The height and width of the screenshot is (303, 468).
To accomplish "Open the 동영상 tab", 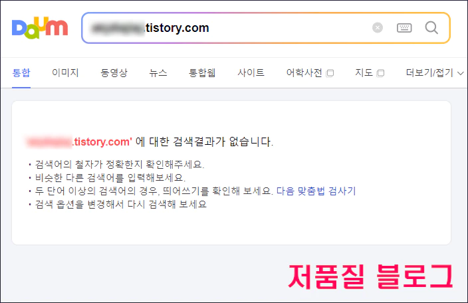I will [114, 72].
